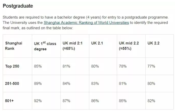Click the 78% cell in the Top 250 row
This screenshot has height=111, width=177.
click(x=123, y=66)
